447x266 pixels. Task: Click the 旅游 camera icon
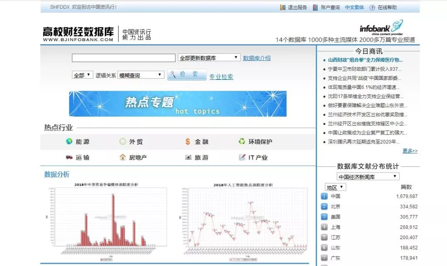click(x=188, y=157)
